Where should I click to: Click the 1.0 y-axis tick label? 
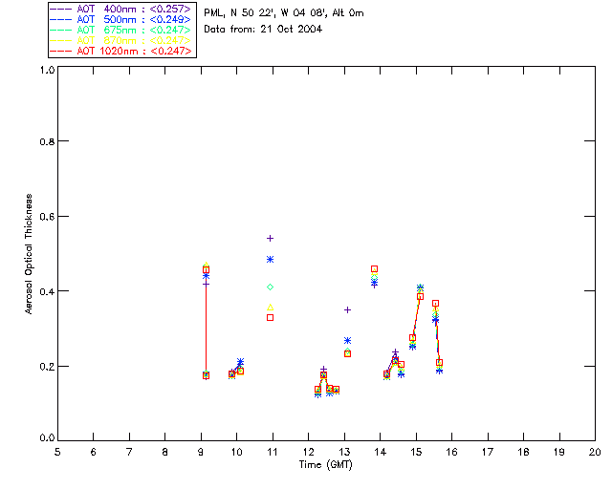(x=47, y=70)
